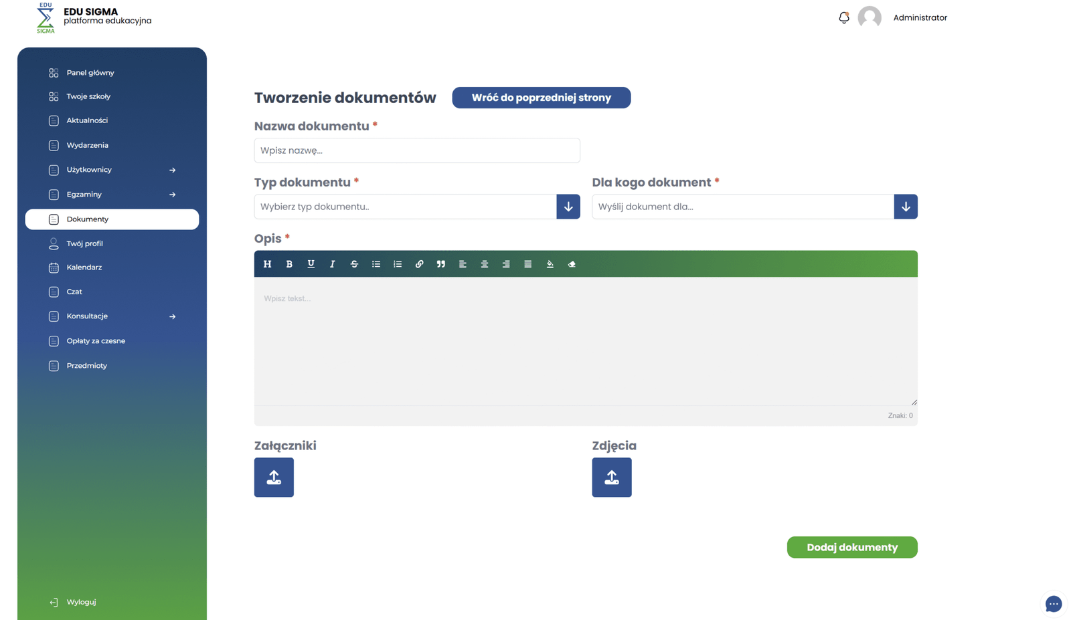Open the chat bubble widget

tap(1053, 604)
